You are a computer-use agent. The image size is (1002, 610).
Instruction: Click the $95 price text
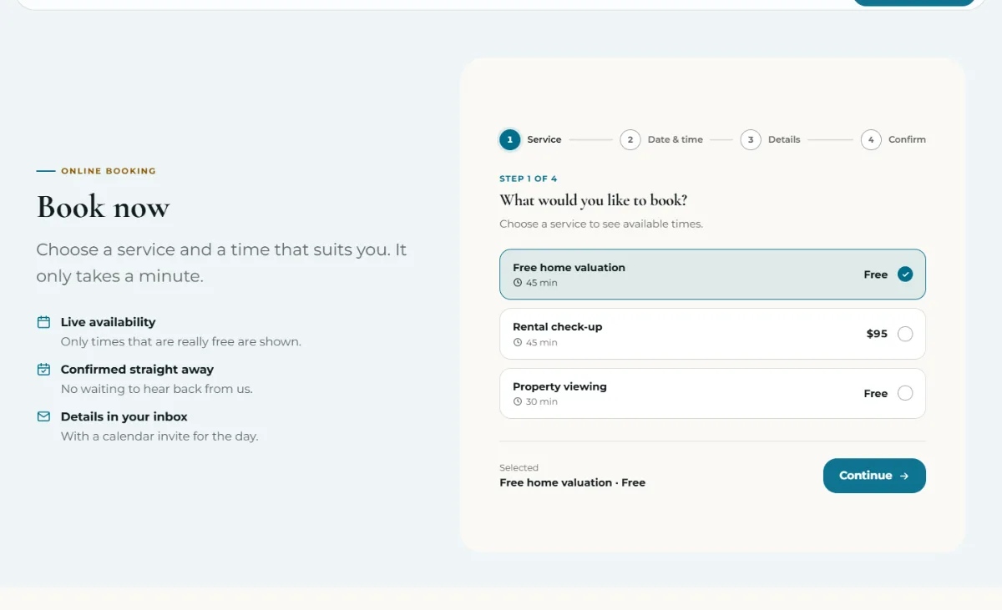pos(877,334)
